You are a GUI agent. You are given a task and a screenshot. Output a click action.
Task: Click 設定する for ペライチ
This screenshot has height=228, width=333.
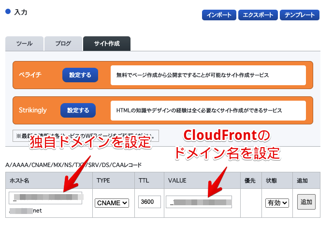80,75
